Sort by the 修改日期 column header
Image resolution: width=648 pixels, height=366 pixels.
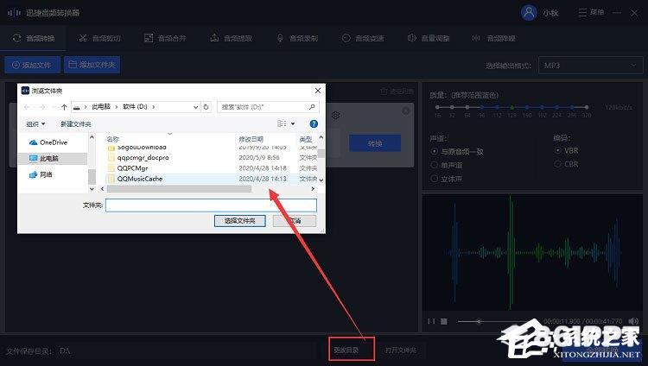[x=251, y=139]
